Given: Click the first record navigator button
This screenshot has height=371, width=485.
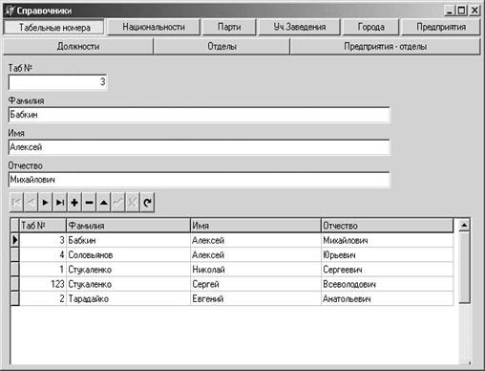Looking at the screenshot, I should [x=16, y=203].
